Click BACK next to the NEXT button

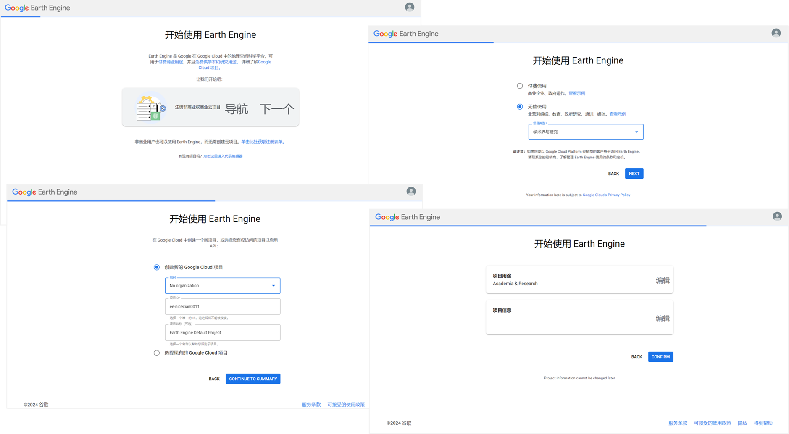coord(613,174)
